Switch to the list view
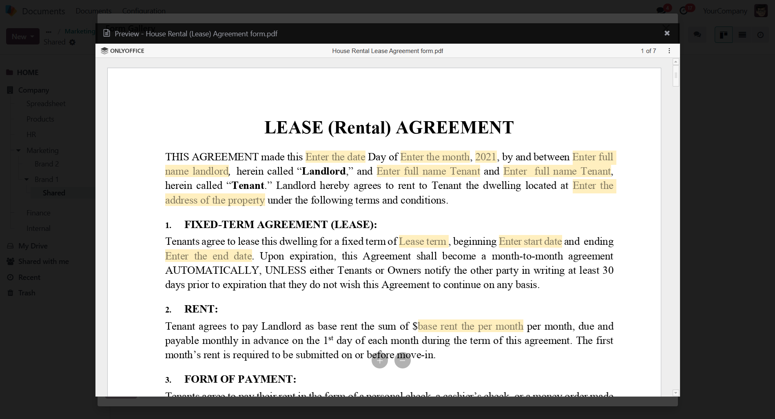Image resolution: width=775 pixels, height=419 pixels. coord(742,35)
